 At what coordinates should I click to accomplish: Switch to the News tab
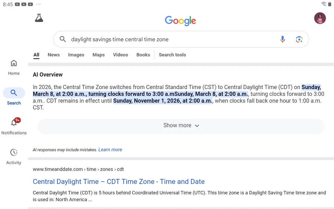coord(53,55)
